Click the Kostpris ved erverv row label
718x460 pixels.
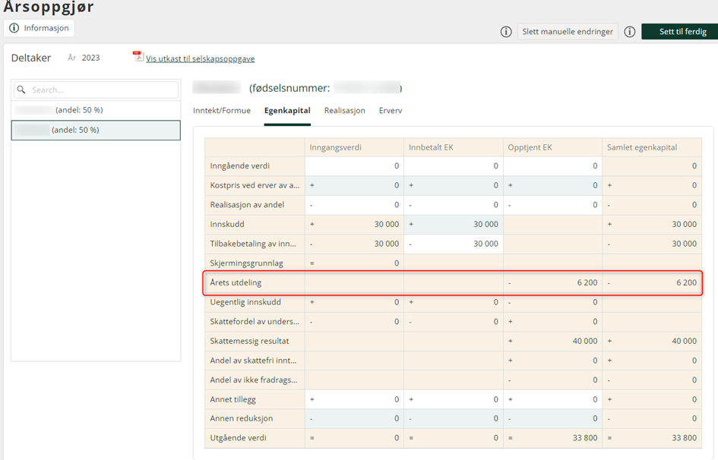pyautogui.click(x=255, y=185)
